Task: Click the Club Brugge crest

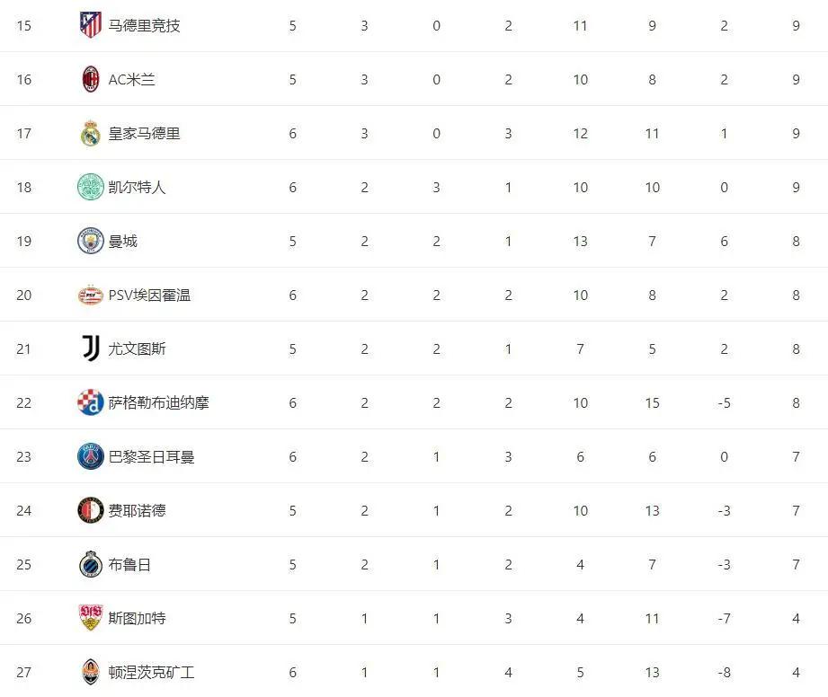Action: 90,564
